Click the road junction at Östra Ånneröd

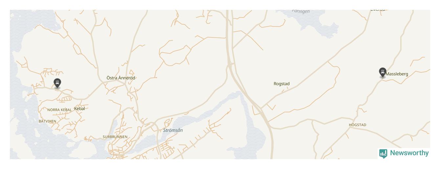[126, 82]
